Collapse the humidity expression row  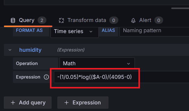10,50
